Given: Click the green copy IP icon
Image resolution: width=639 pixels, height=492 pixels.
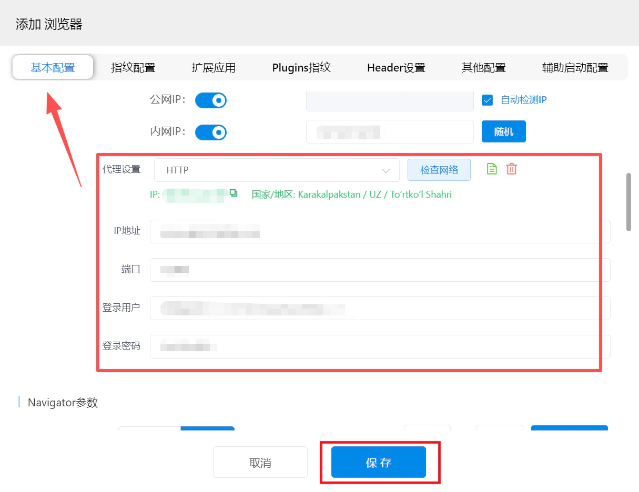Looking at the screenshot, I should (233, 193).
